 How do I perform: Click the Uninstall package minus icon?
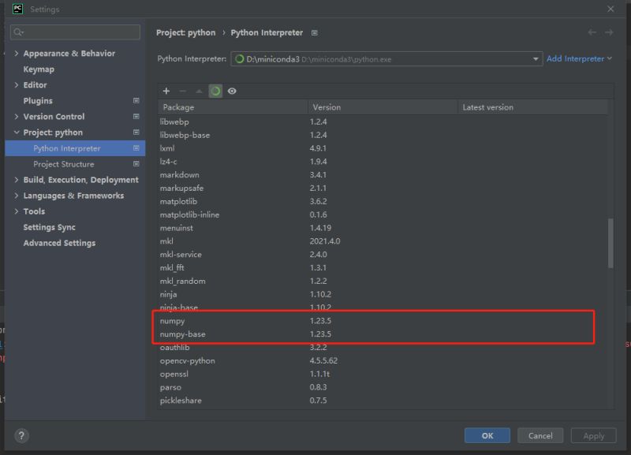tap(183, 91)
